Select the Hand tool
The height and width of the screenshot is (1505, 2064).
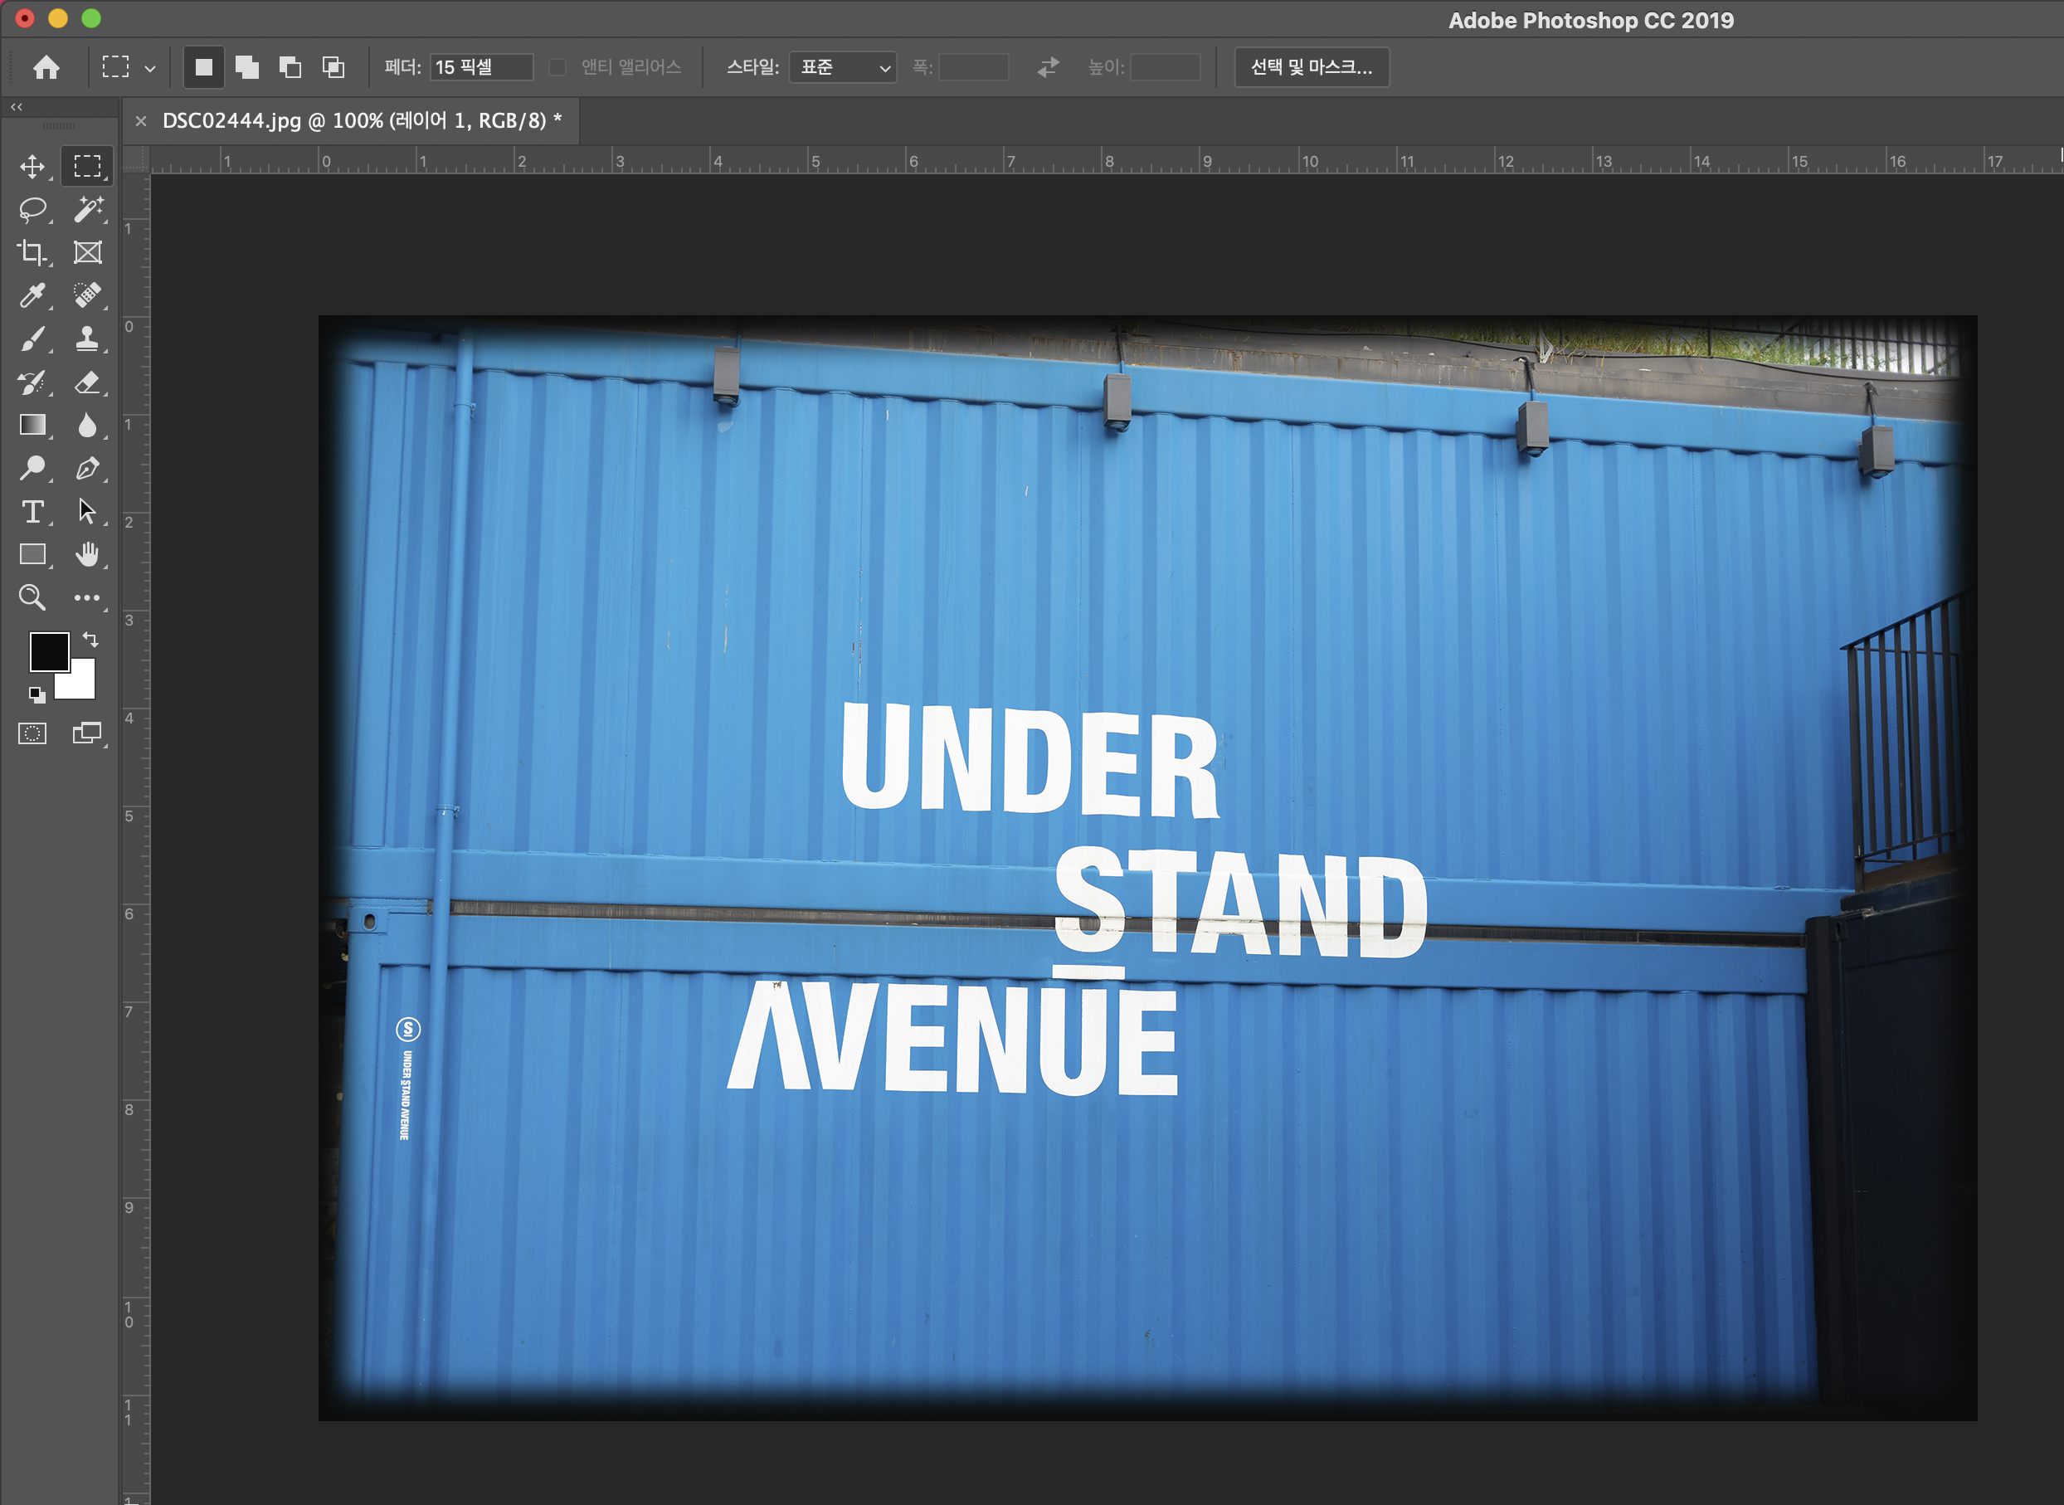pos(87,554)
